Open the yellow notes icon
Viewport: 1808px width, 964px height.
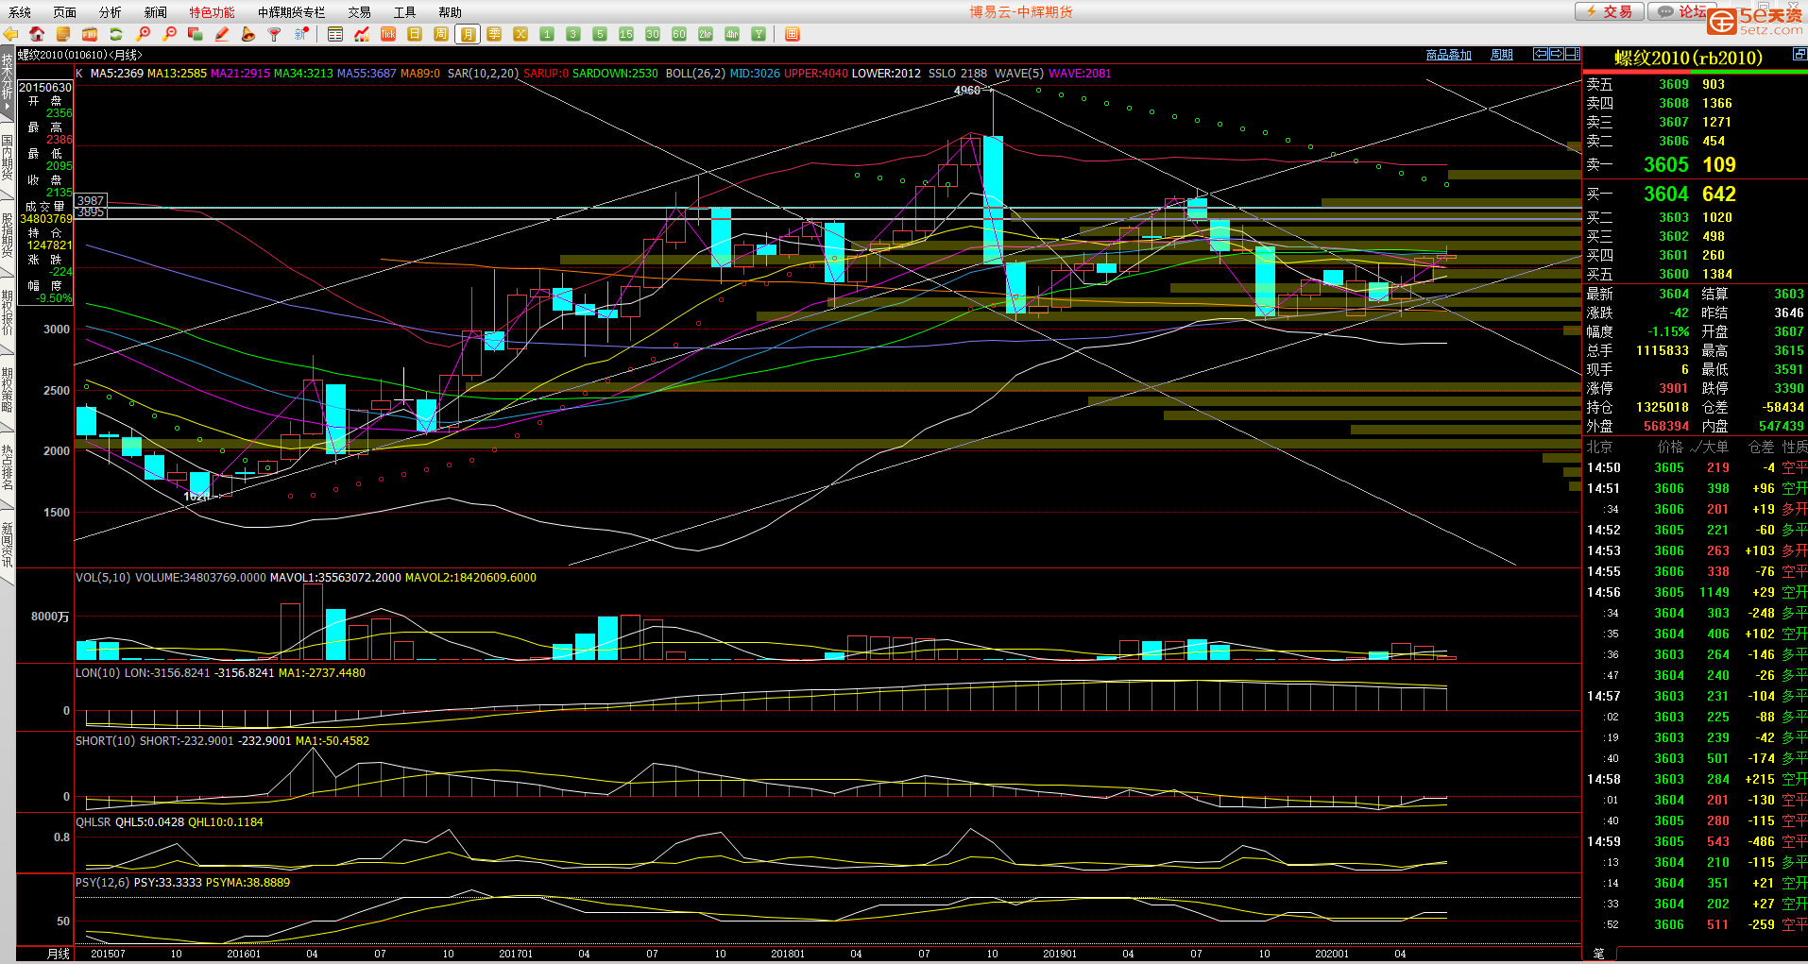63,34
